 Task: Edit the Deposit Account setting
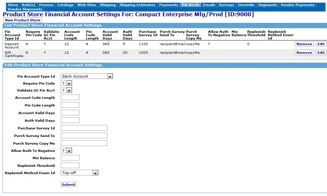coord(321,44)
